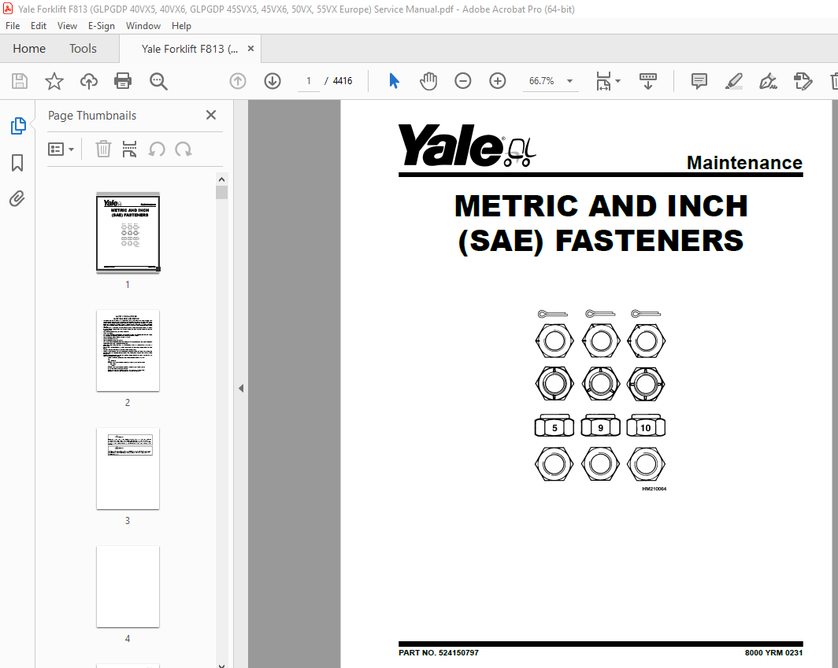838x668 pixels.
Task: Add a comment with the note icon
Action: (x=699, y=81)
